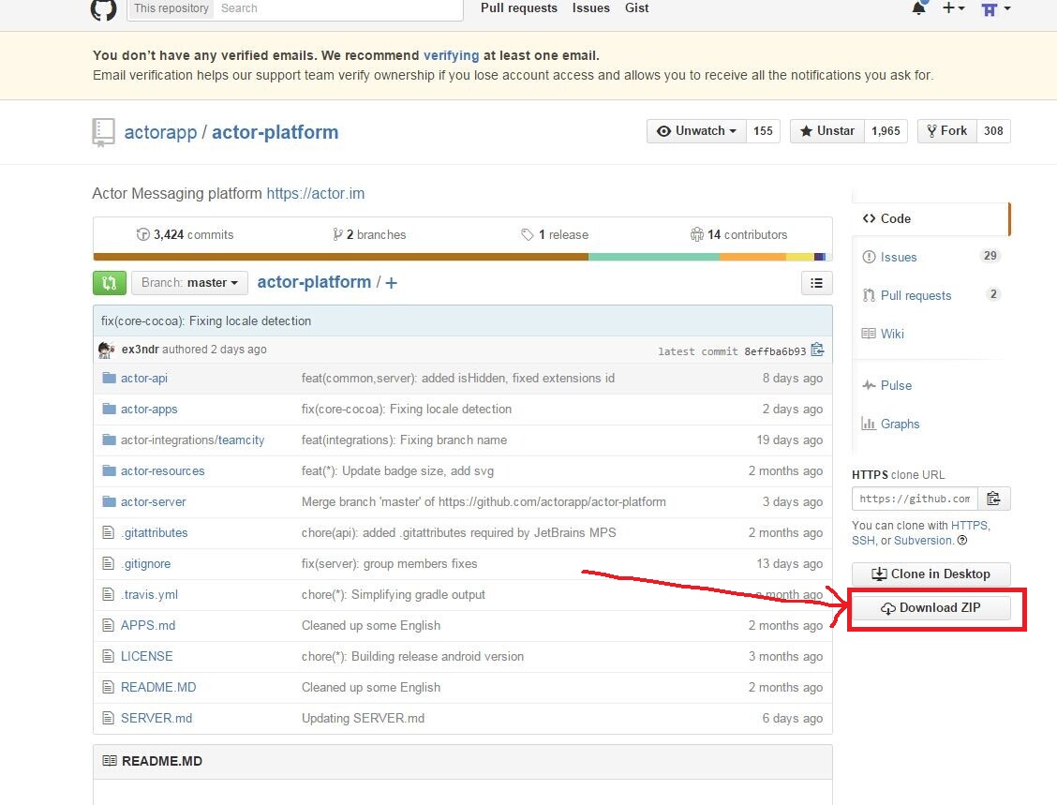The width and height of the screenshot is (1057, 805).
Task: Click the Download ZIP button
Action: pos(930,608)
